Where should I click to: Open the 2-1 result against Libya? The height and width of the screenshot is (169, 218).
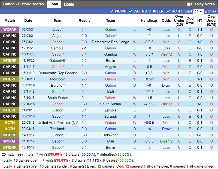tap(84, 30)
